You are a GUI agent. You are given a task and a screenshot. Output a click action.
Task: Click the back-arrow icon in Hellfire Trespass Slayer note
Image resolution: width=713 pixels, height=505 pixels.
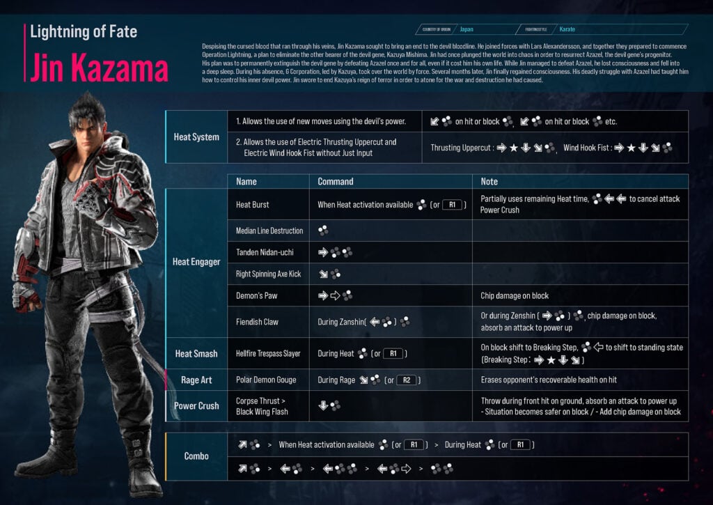[x=599, y=347]
